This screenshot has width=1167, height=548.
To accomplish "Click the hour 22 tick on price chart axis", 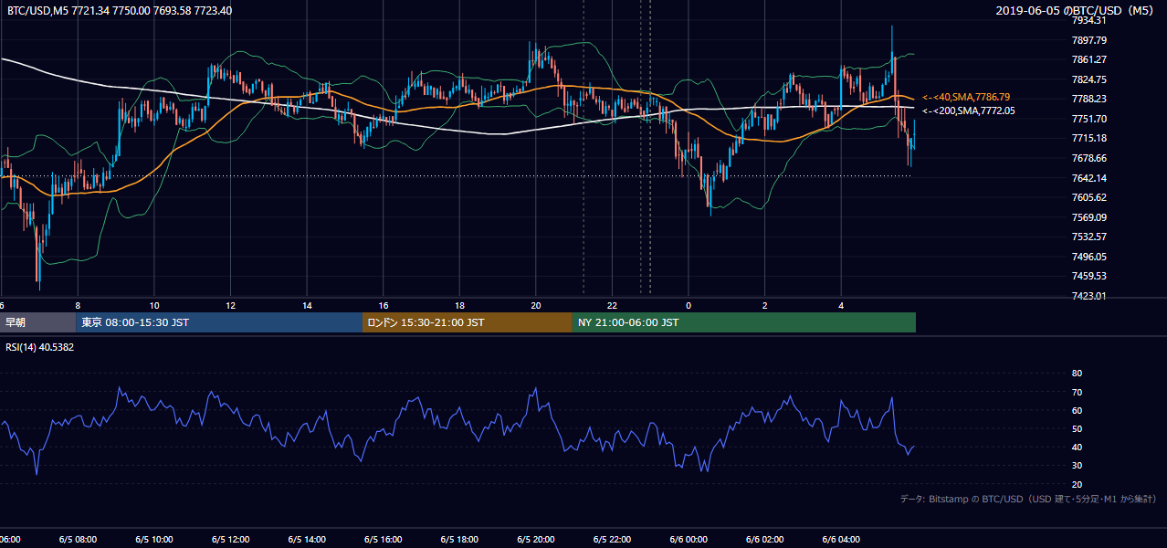I will 613,306.
